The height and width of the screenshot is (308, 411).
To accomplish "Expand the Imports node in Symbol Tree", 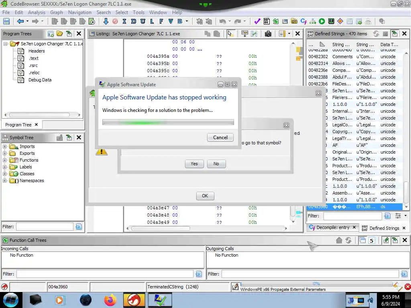I will coord(5,147).
